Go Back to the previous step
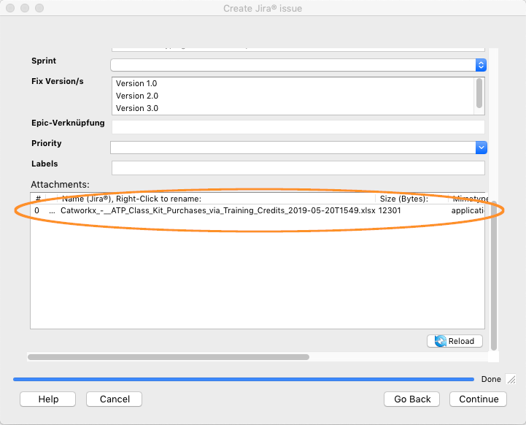The width and height of the screenshot is (526, 425). click(412, 399)
